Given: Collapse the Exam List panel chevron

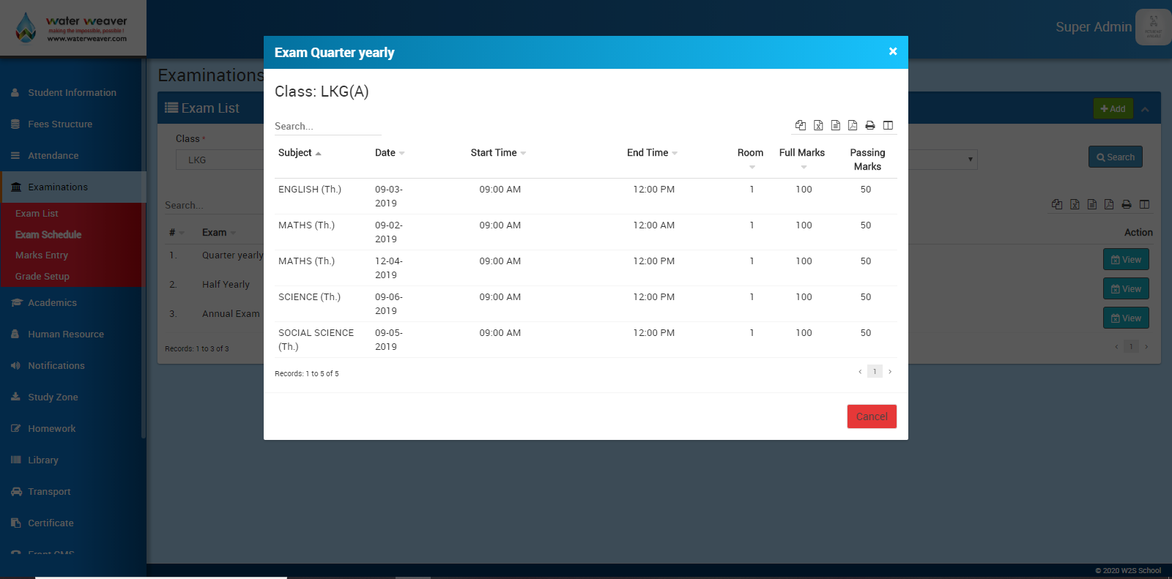Looking at the screenshot, I should 1145,109.
